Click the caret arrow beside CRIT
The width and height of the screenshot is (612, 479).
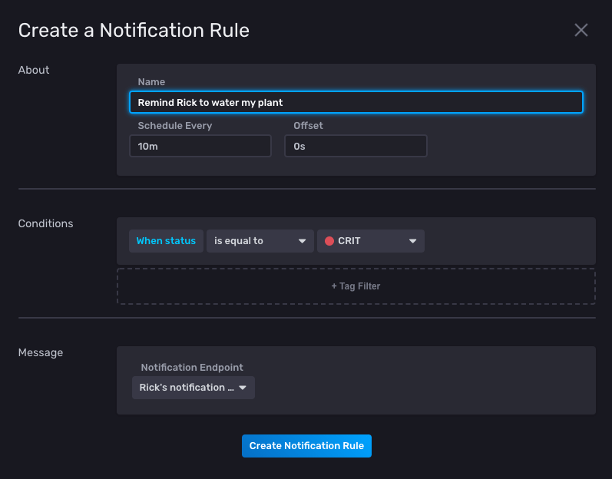click(412, 241)
